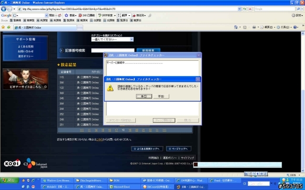Select result row with article number 115

click(81, 77)
